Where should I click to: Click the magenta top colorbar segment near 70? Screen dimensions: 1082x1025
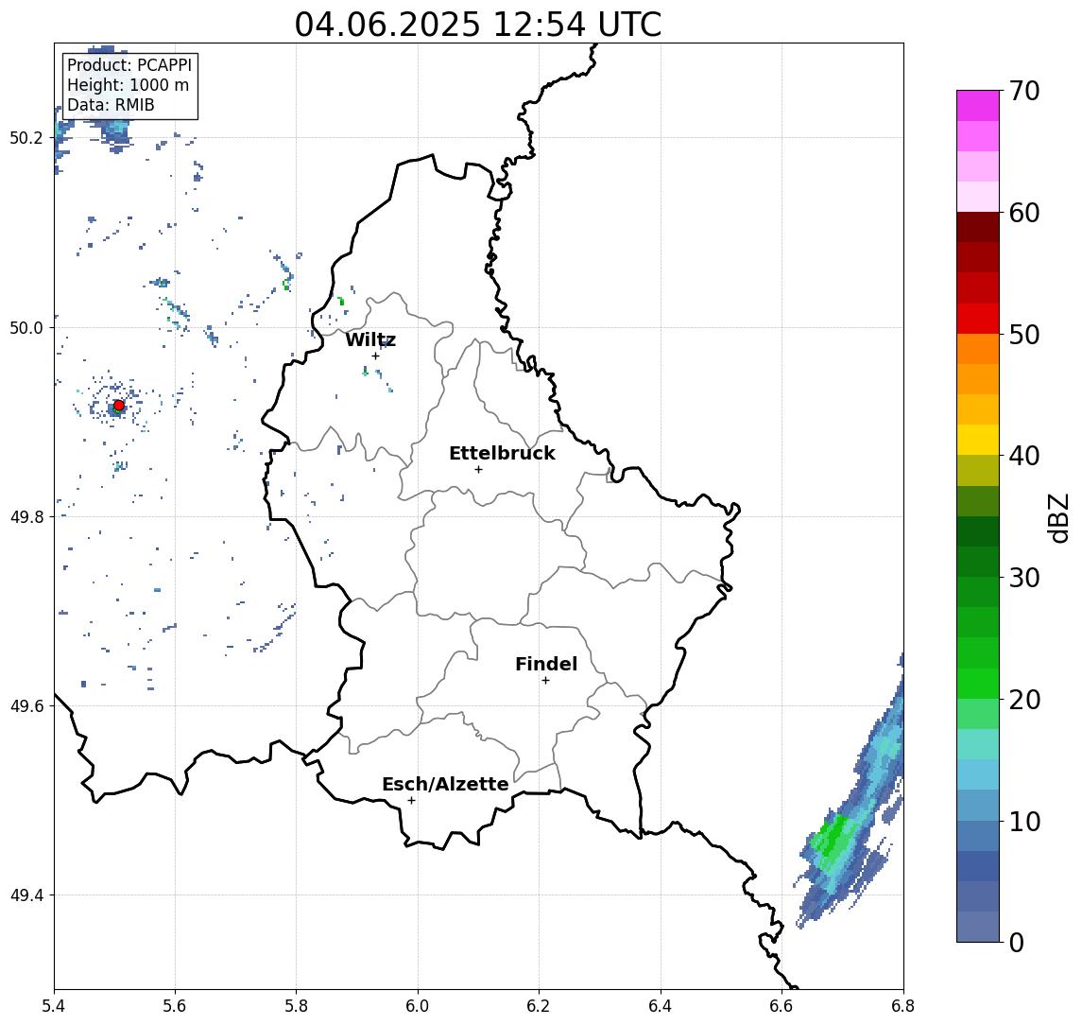(x=978, y=106)
